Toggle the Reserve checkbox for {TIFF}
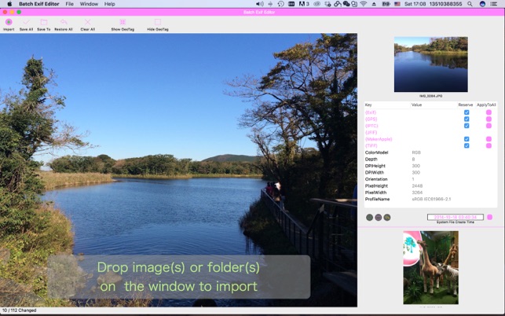 467,145
